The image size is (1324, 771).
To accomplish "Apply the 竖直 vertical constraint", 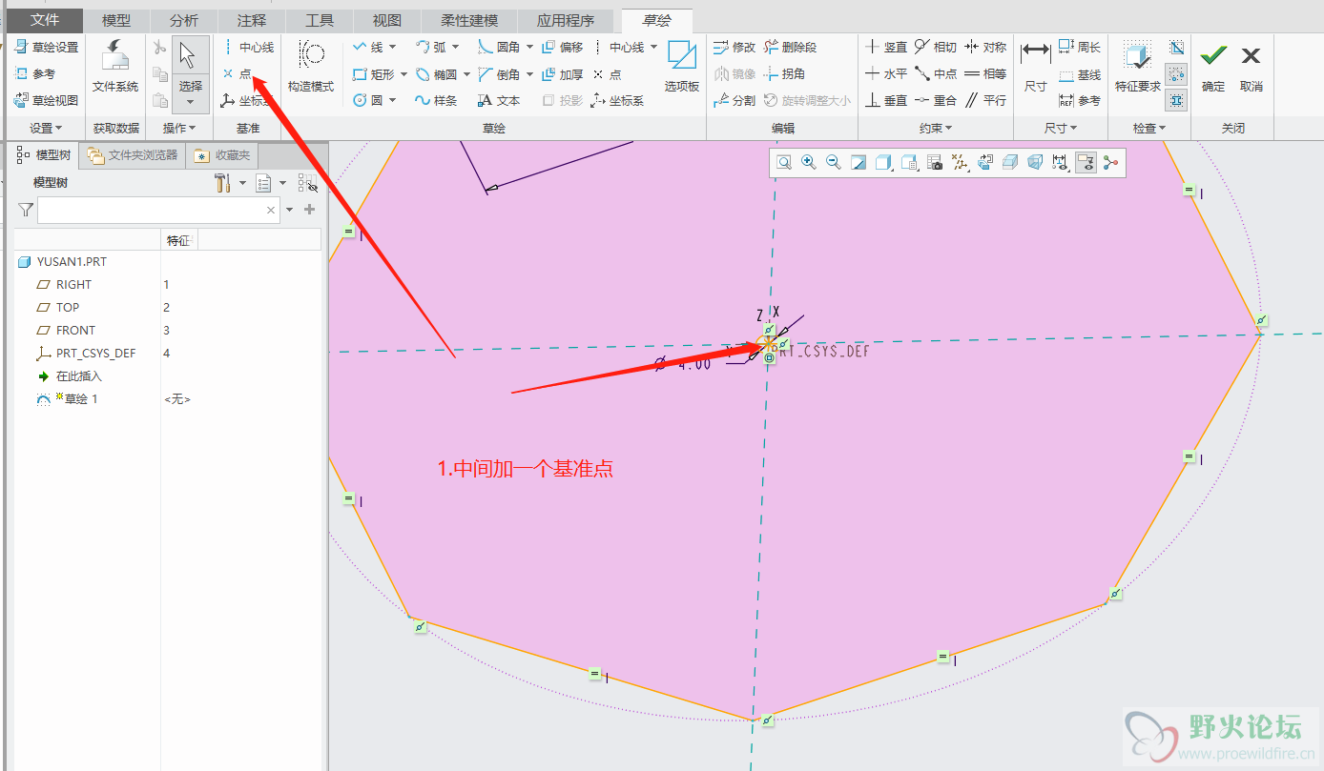I will point(886,47).
